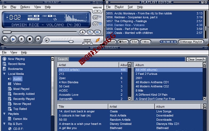
Task: Open the Most Played view
Action: coord(21,89)
